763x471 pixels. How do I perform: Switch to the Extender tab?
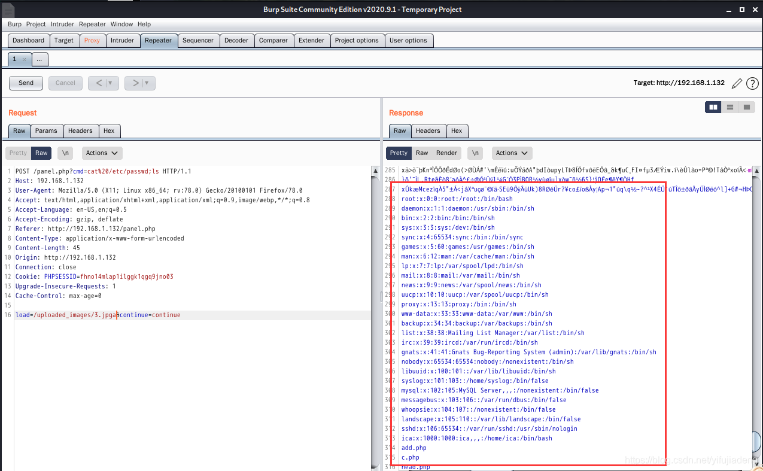(x=312, y=40)
